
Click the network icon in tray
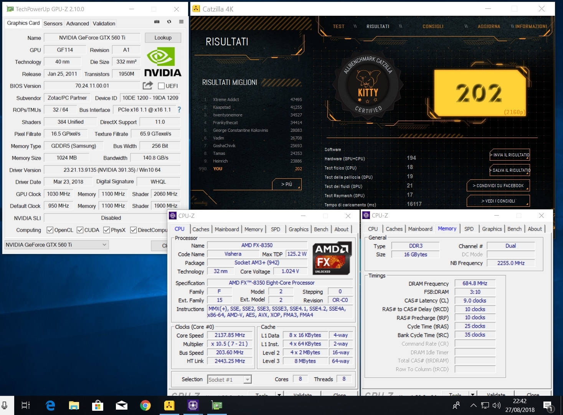point(485,405)
